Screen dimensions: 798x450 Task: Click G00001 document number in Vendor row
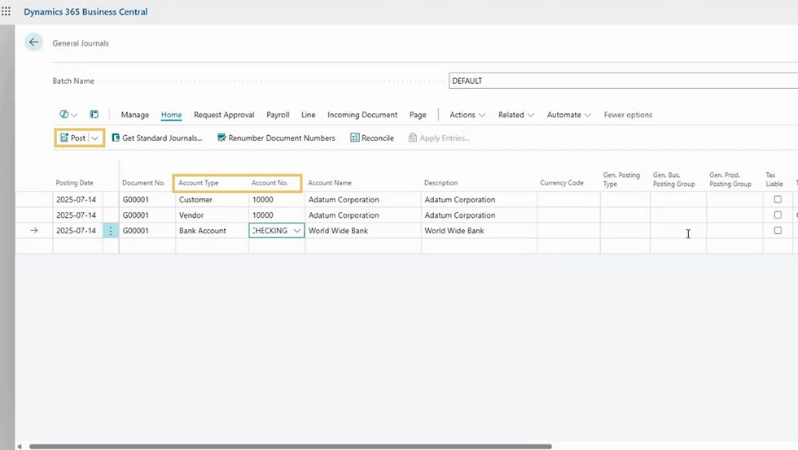tap(147, 215)
